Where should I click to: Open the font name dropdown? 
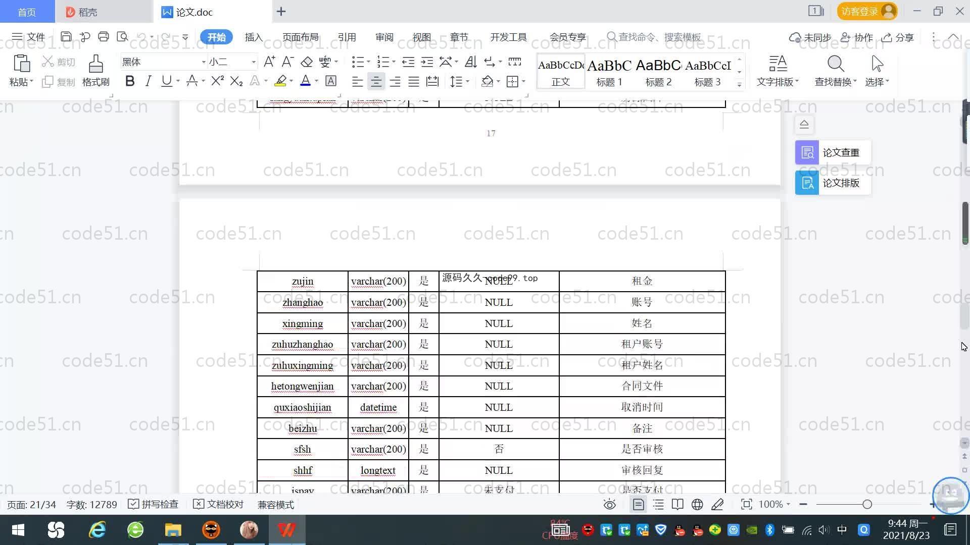[204, 62]
